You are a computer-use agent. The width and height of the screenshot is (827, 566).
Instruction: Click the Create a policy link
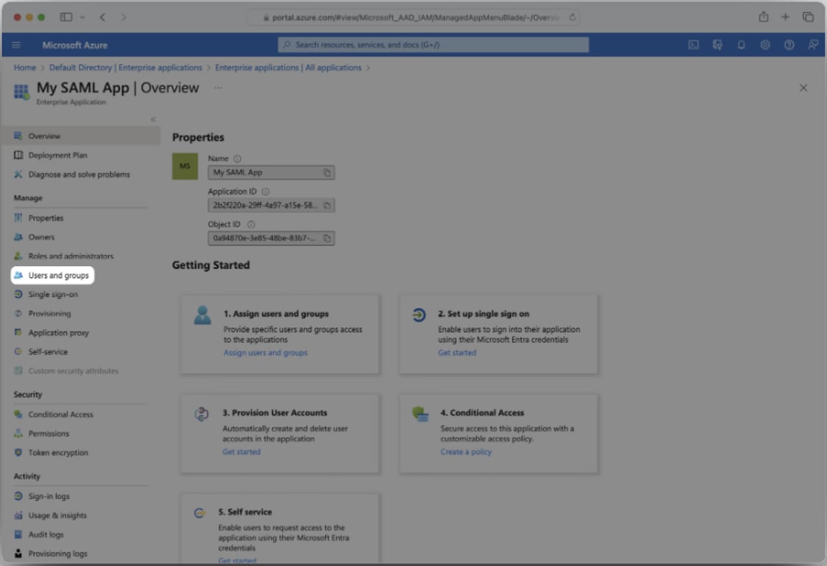pos(466,452)
